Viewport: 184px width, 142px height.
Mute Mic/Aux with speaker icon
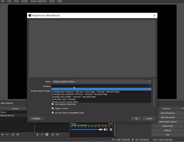click(x=105, y=129)
